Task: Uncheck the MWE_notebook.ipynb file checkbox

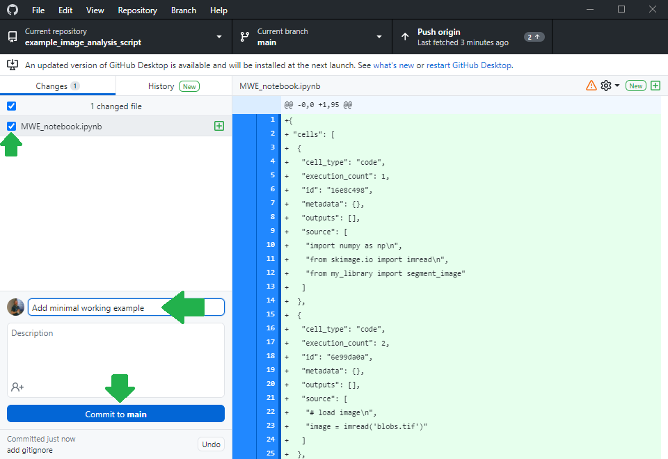Action: (11, 126)
